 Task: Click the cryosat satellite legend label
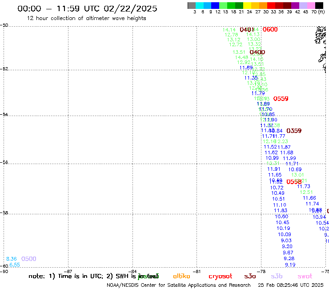(x=221, y=277)
